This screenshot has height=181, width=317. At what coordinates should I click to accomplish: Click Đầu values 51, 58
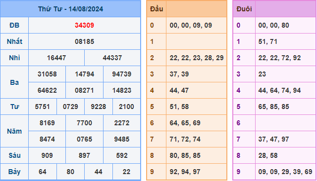coord(179,107)
